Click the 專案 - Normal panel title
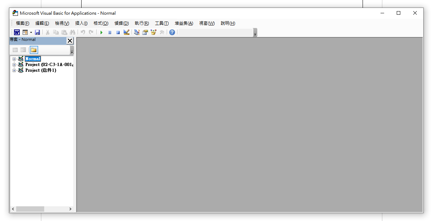 click(23, 39)
